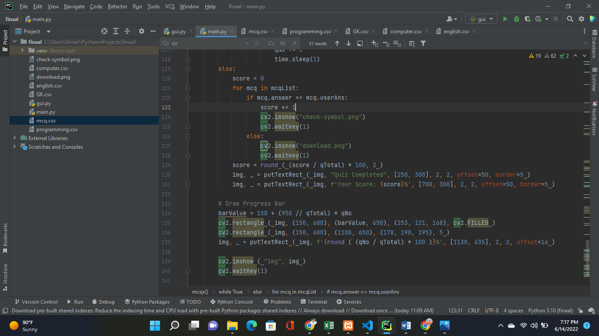Viewport: 599px width, 336px height.
Task: Open search results in Find window
Action: (360, 43)
